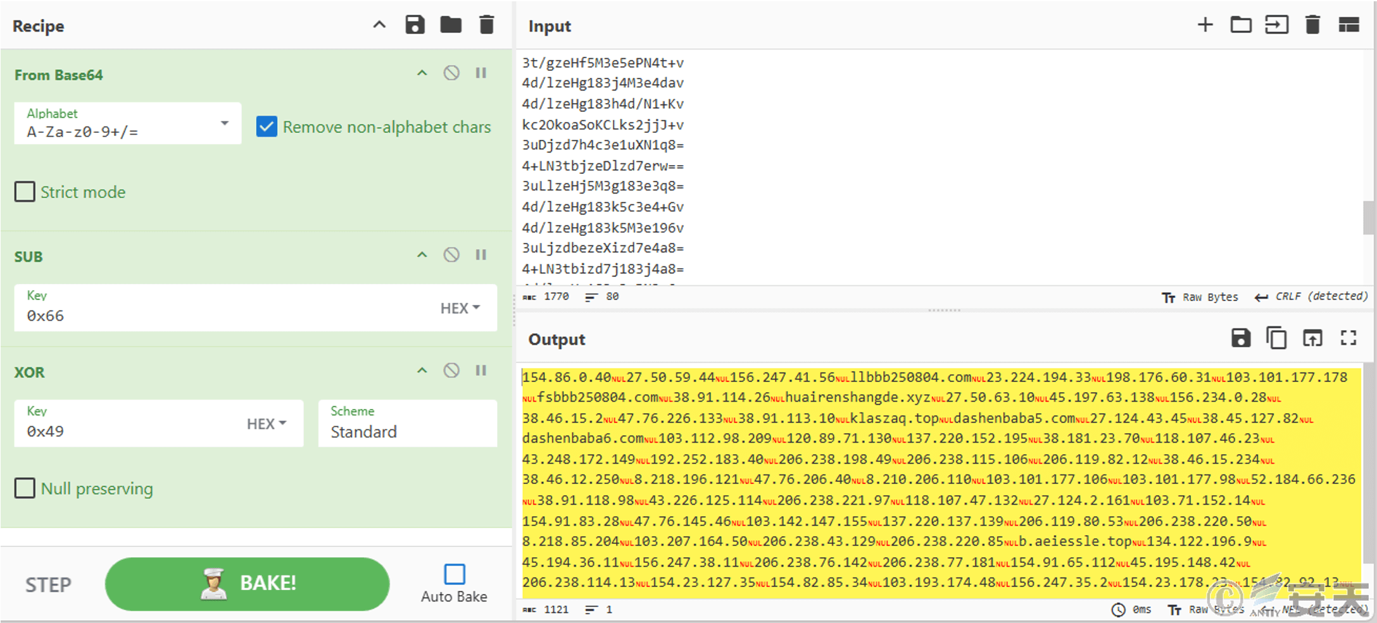Enable Null preserving option

point(25,488)
